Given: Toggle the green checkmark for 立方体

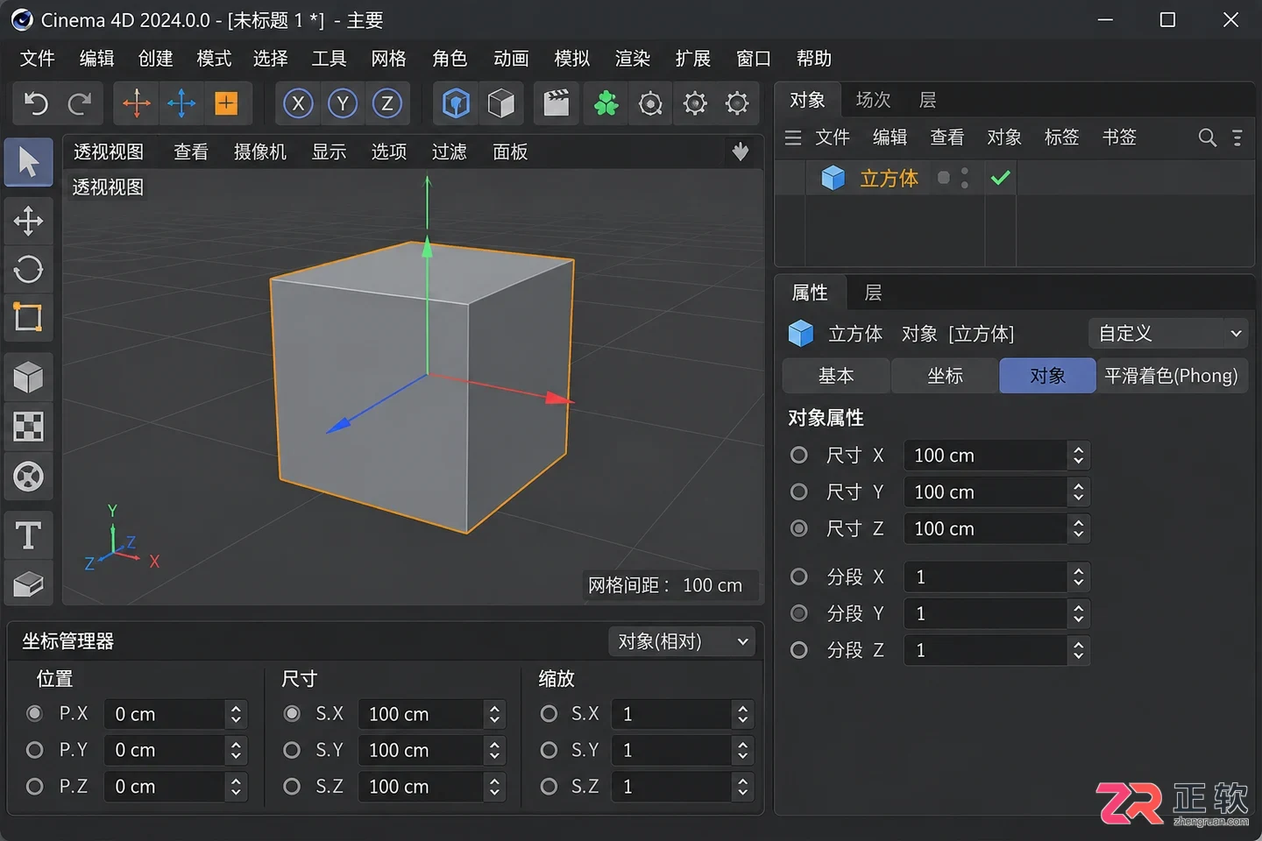Looking at the screenshot, I should (1000, 179).
